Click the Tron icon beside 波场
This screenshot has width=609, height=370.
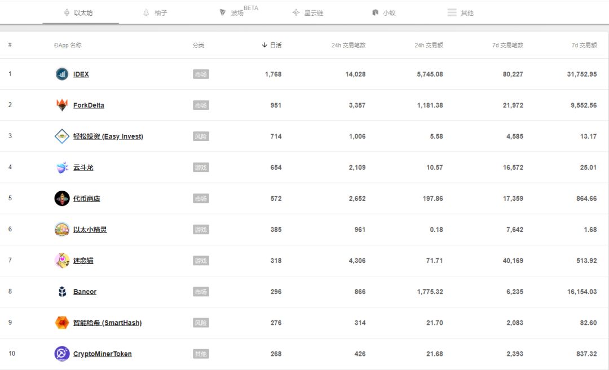[223, 12]
